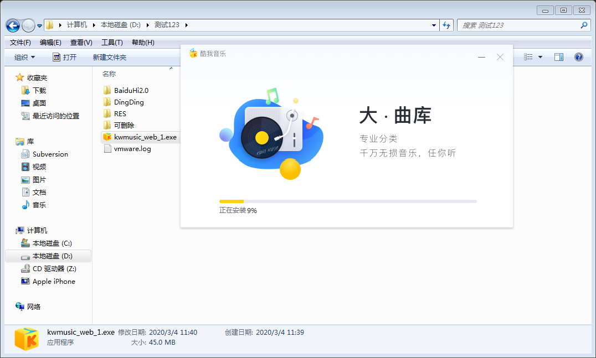
Task: Click the Apple iPhone device icon
Action: [24, 281]
